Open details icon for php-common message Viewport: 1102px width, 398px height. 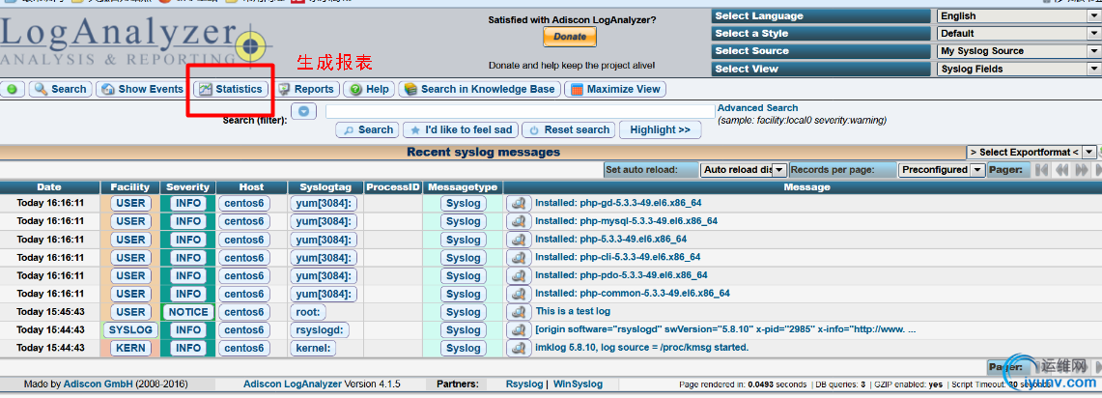coord(519,294)
